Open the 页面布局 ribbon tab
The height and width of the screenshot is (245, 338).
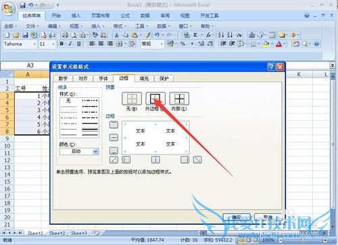101,16
